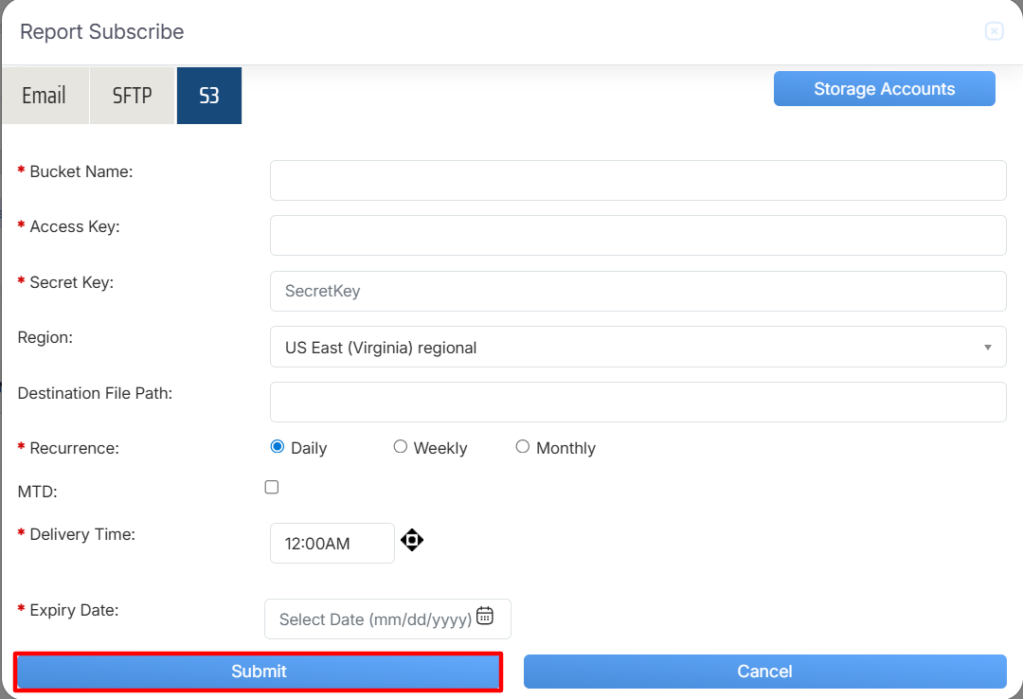Select the S3 tab
The image size is (1023, 699).
point(209,96)
